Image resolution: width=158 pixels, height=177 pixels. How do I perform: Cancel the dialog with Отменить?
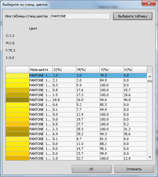coord(134,169)
